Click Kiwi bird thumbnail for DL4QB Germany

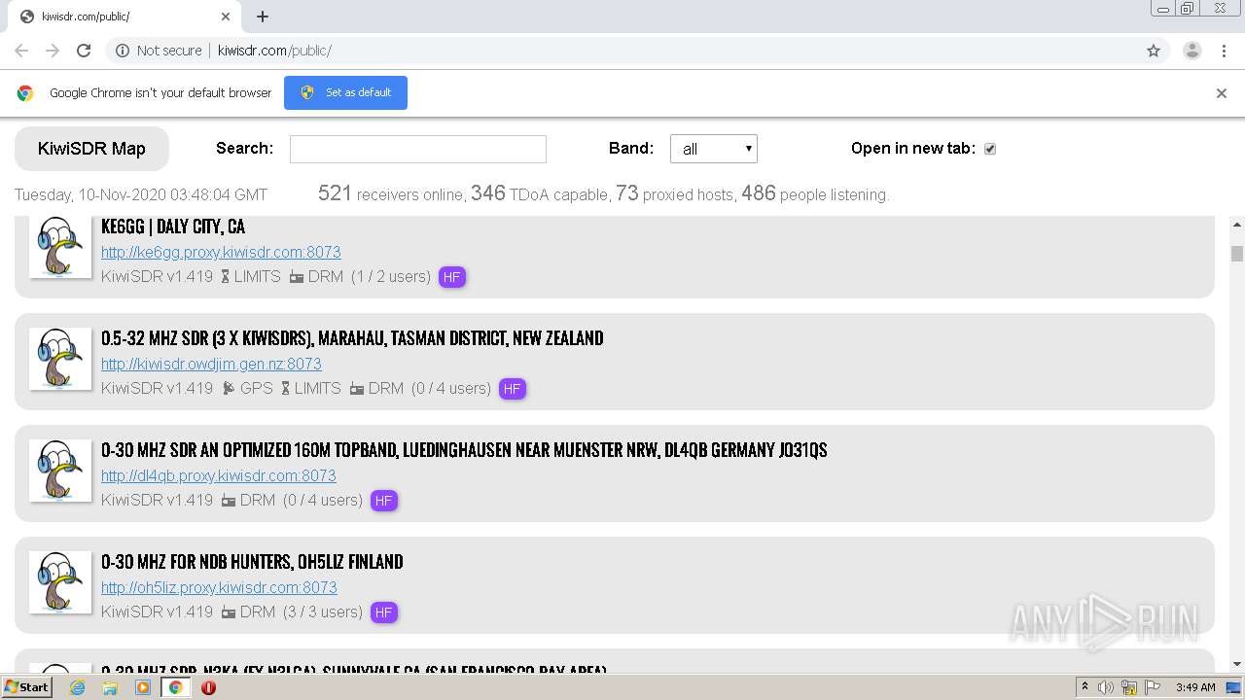pyautogui.click(x=60, y=470)
